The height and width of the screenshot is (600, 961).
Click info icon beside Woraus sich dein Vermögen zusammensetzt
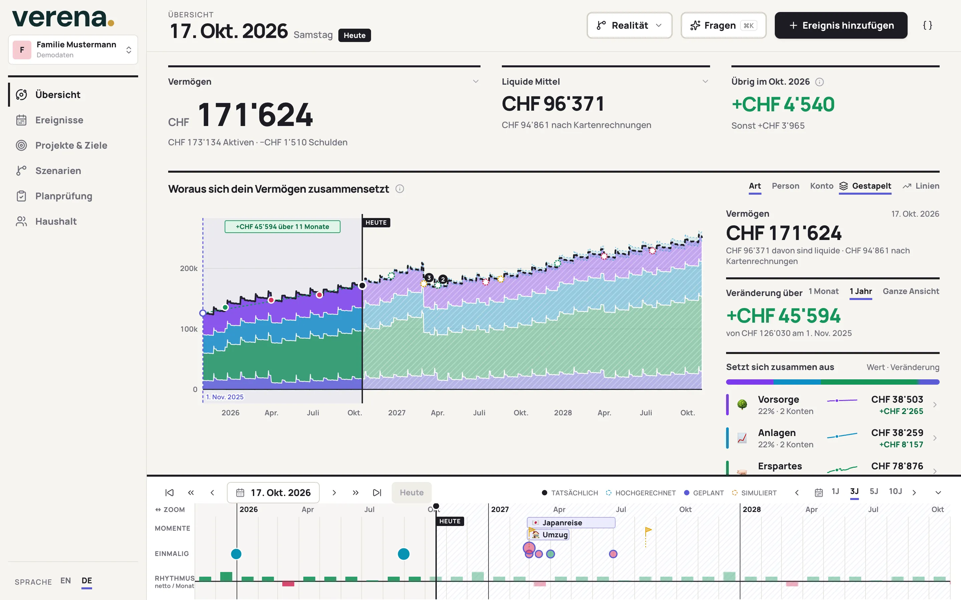pyautogui.click(x=400, y=189)
